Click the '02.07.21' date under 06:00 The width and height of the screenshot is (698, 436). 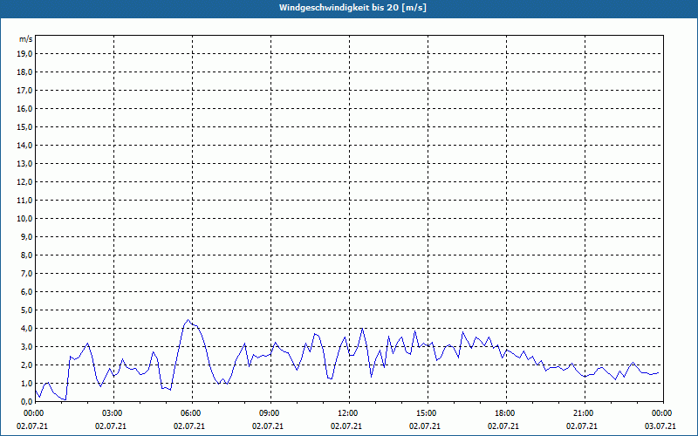pos(189,426)
